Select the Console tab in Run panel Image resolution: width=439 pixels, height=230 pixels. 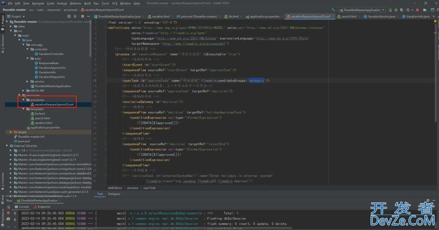click(x=22, y=207)
